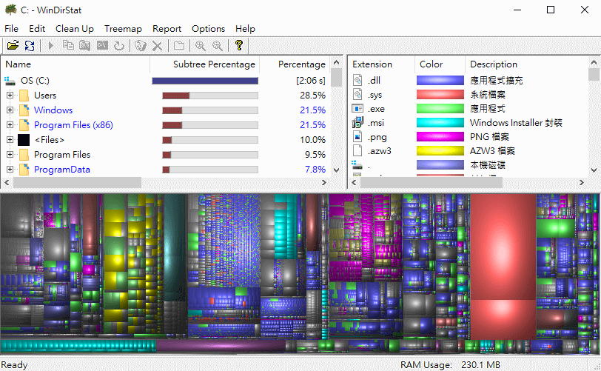Expand the Users folder node
Viewport: 601px width, 371px height.
(x=10, y=95)
